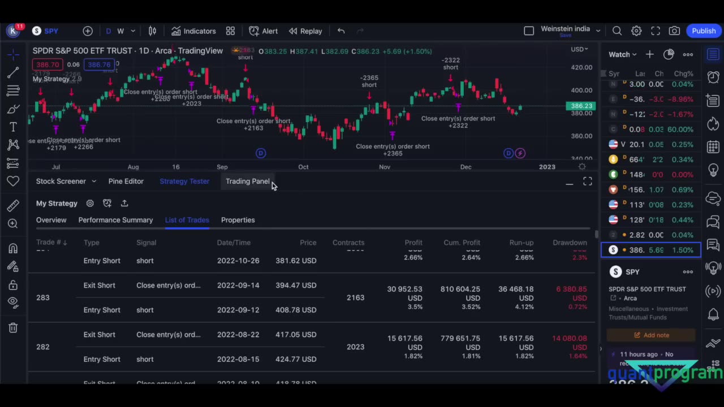Open the prediction and measurement tools
The width and height of the screenshot is (724, 407).
(13, 163)
